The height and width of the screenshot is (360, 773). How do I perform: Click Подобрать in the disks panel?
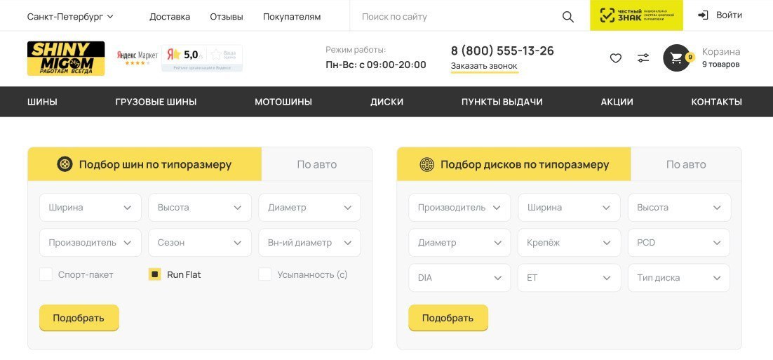coord(448,318)
